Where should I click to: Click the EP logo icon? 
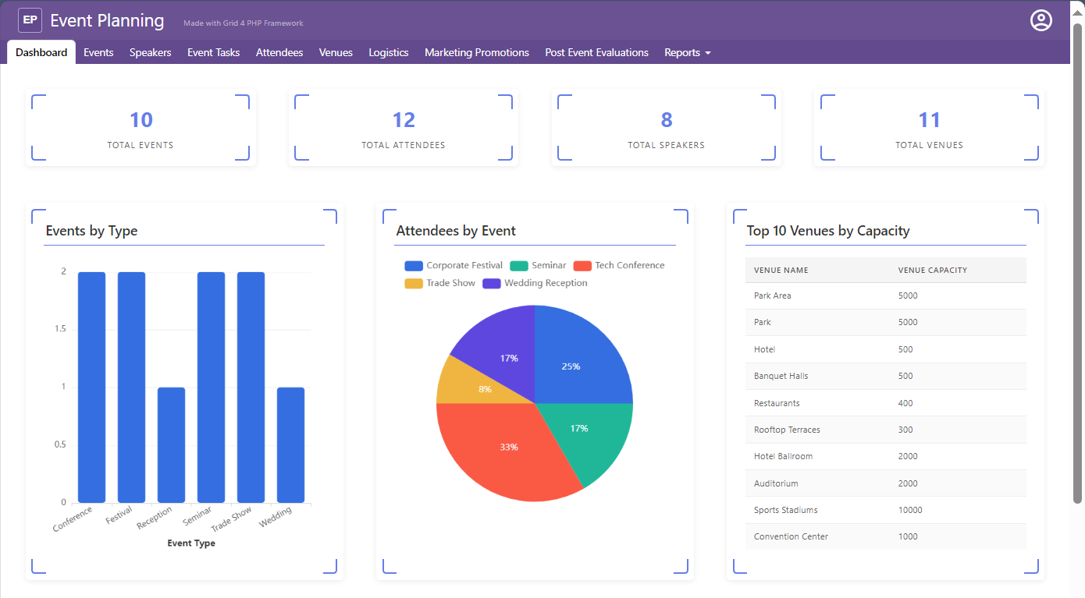point(30,20)
